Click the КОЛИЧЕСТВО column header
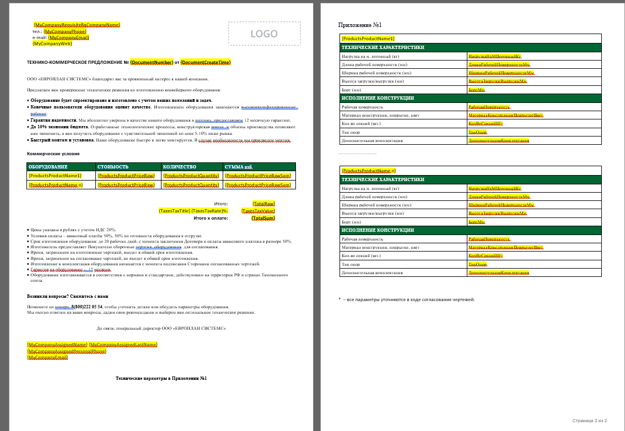This screenshot has width=625, height=431. (x=179, y=166)
